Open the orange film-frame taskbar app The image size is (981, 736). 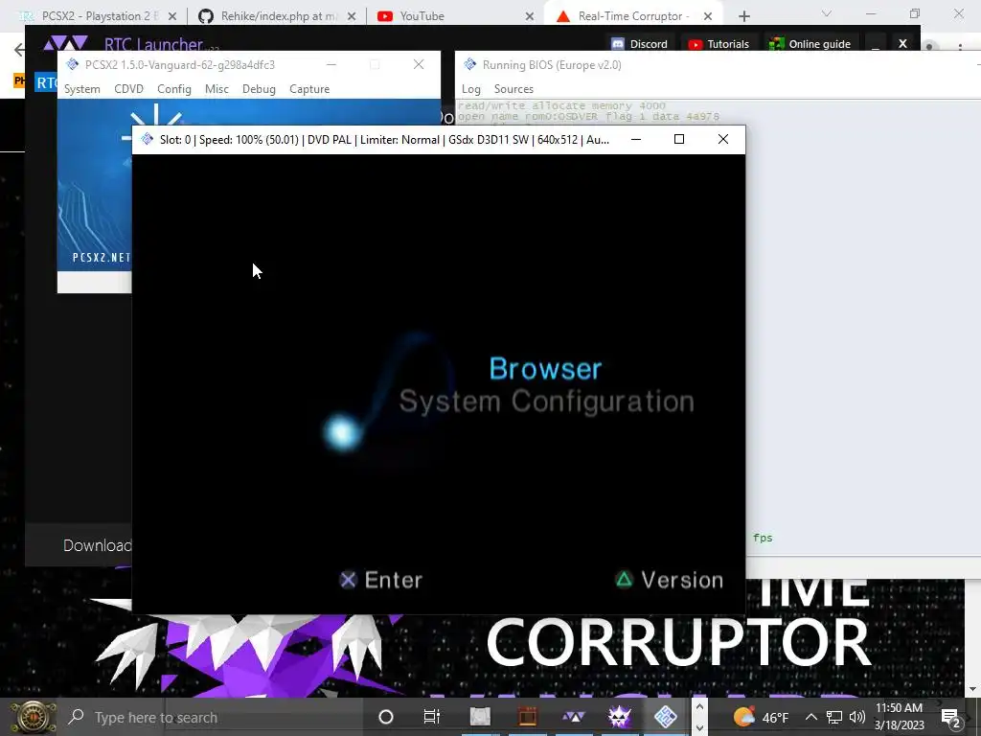pos(528,717)
